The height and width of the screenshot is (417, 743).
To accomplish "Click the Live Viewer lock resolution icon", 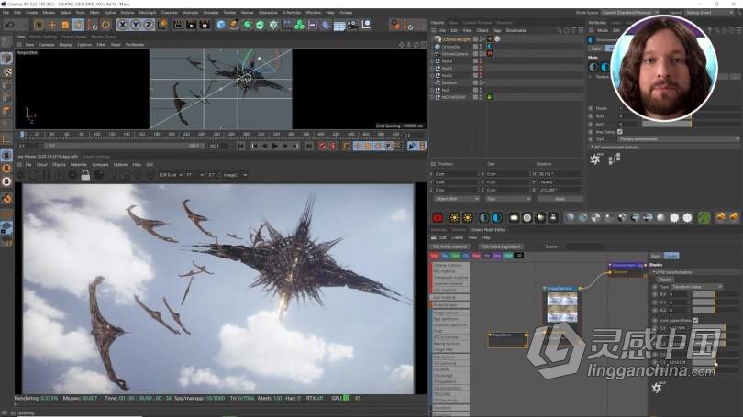I will [x=85, y=175].
